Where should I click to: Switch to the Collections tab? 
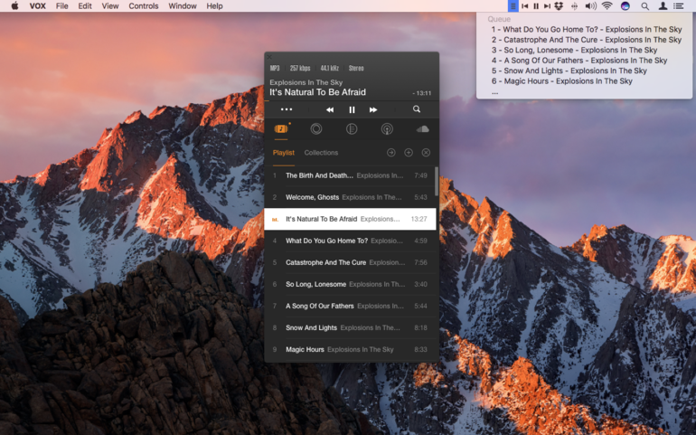[x=321, y=153]
